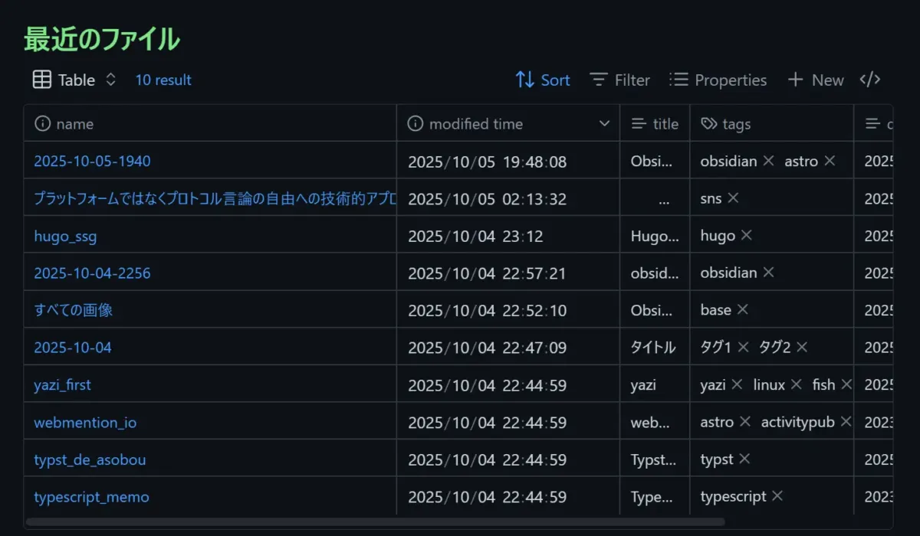This screenshot has height=536, width=920.
Task: Select modified time 2025/10/04 23:12
Action: click(475, 237)
